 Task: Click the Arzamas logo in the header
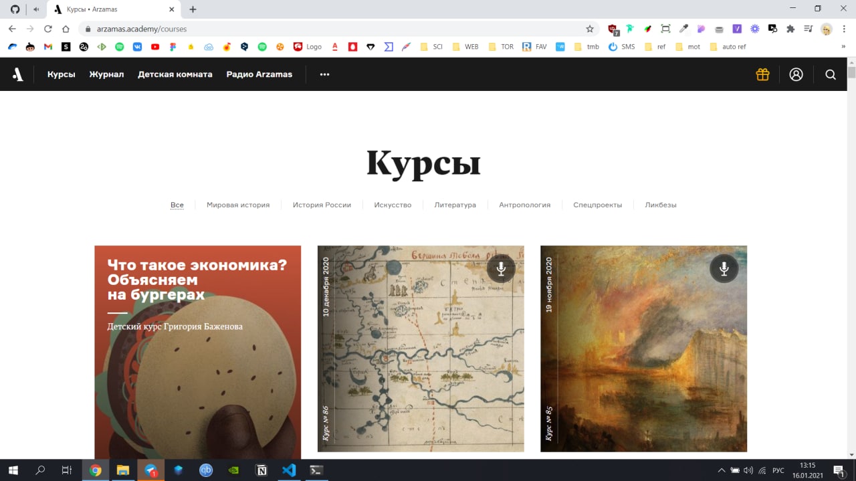click(x=18, y=75)
